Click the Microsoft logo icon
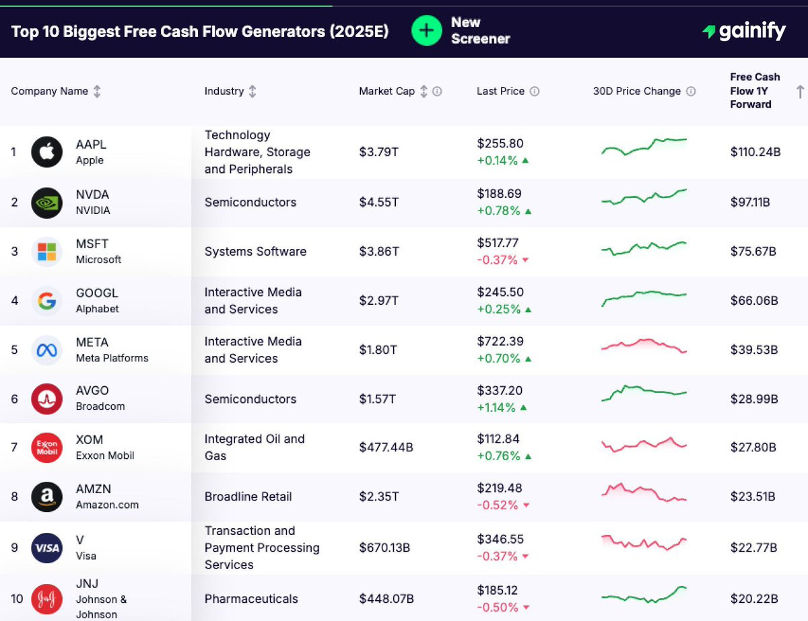Image resolution: width=808 pixels, height=621 pixels. (x=47, y=252)
